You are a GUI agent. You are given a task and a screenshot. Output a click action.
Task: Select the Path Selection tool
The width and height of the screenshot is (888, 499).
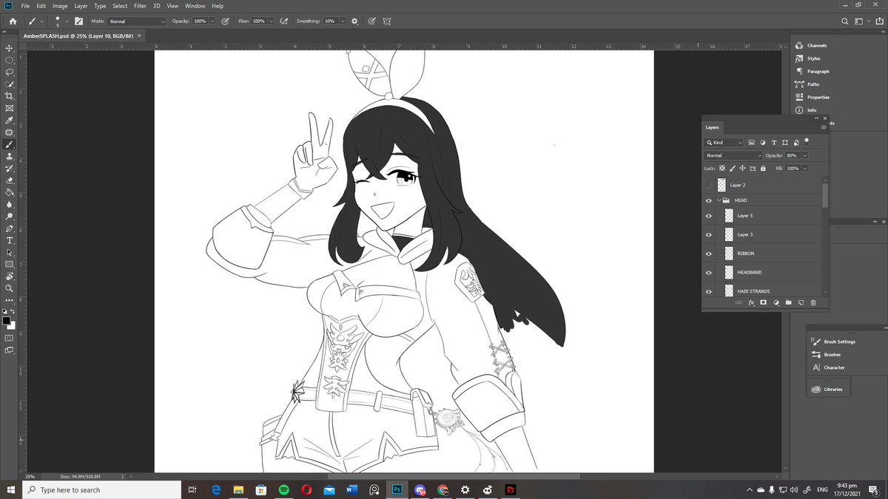coord(10,252)
